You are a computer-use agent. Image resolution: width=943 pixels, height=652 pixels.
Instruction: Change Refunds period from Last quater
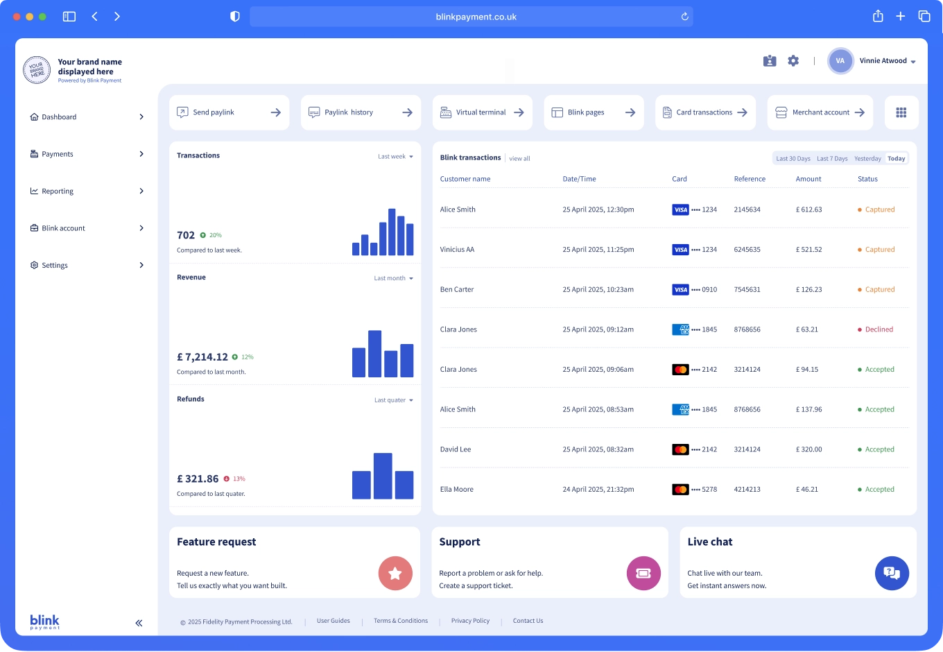click(x=393, y=400)
